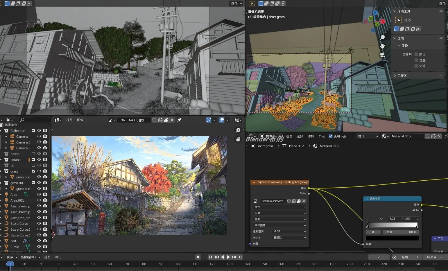Collapse the 活动工具 (Active Tool) panel

395,11
